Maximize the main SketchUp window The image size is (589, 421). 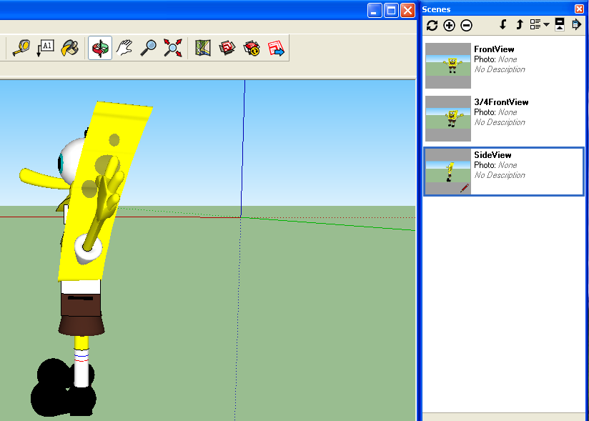[x=391, y=10]
